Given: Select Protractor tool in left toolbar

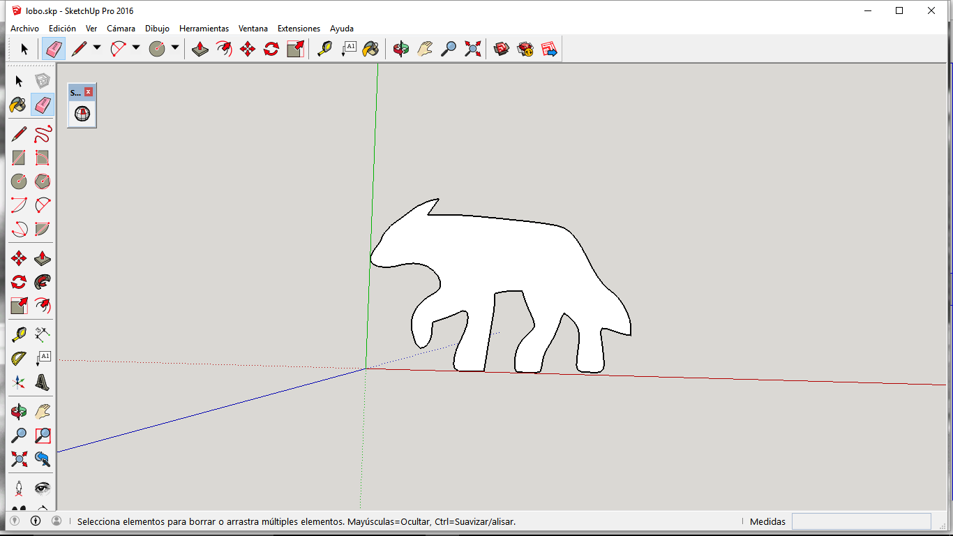Looking at the screenshot, I should point(19,358).
